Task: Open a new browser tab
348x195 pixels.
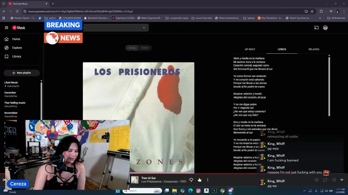Action: 53,4
